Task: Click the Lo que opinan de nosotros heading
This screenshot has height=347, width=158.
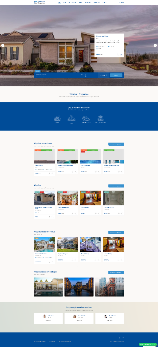Action: pos(79,307)
